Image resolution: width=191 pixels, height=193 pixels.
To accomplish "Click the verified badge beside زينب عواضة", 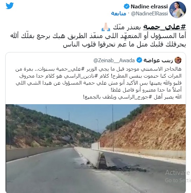I will (139, 60).
